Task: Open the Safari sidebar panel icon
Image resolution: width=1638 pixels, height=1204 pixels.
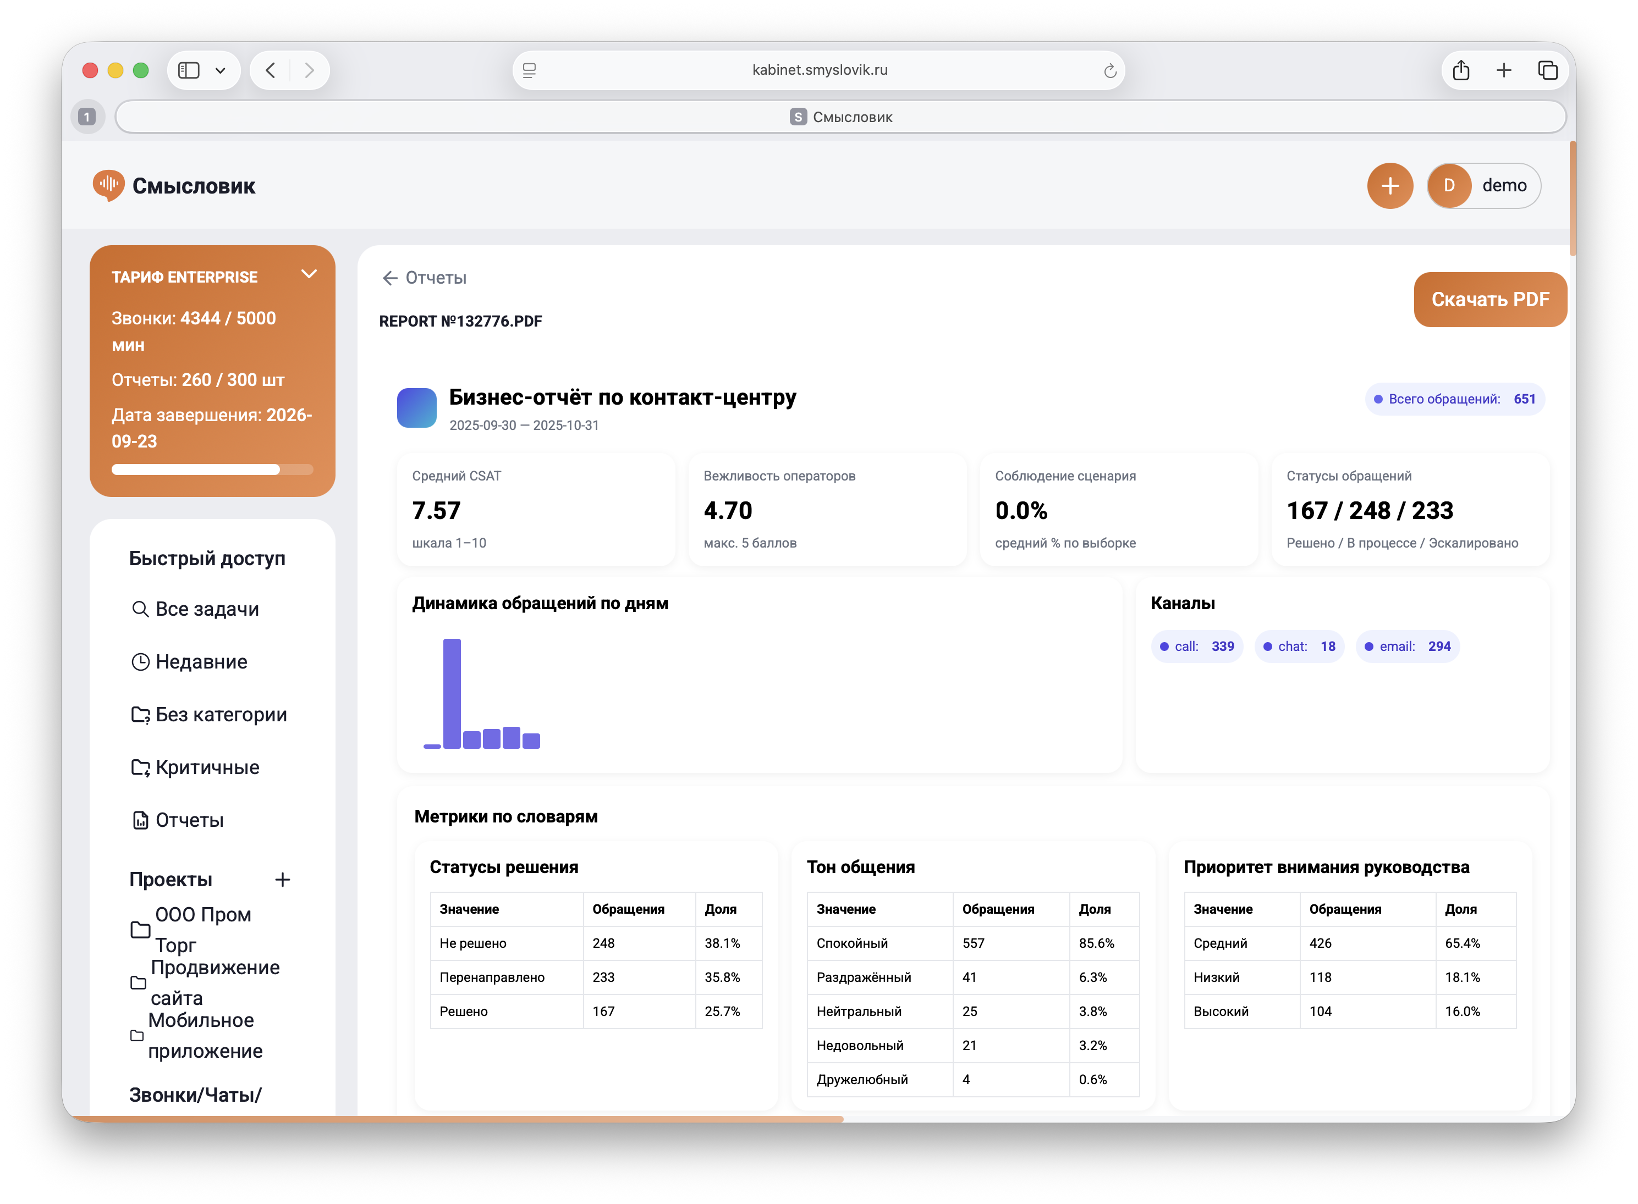Action: (x=189, y=71)
